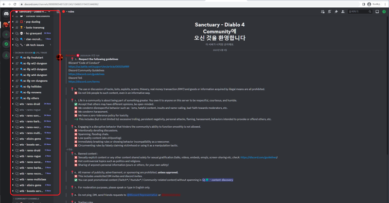Viewport: 389px width, 203px height.
Task: Collapse the COMMUNITY CHANNELS category
Action: tap(26, 199)
